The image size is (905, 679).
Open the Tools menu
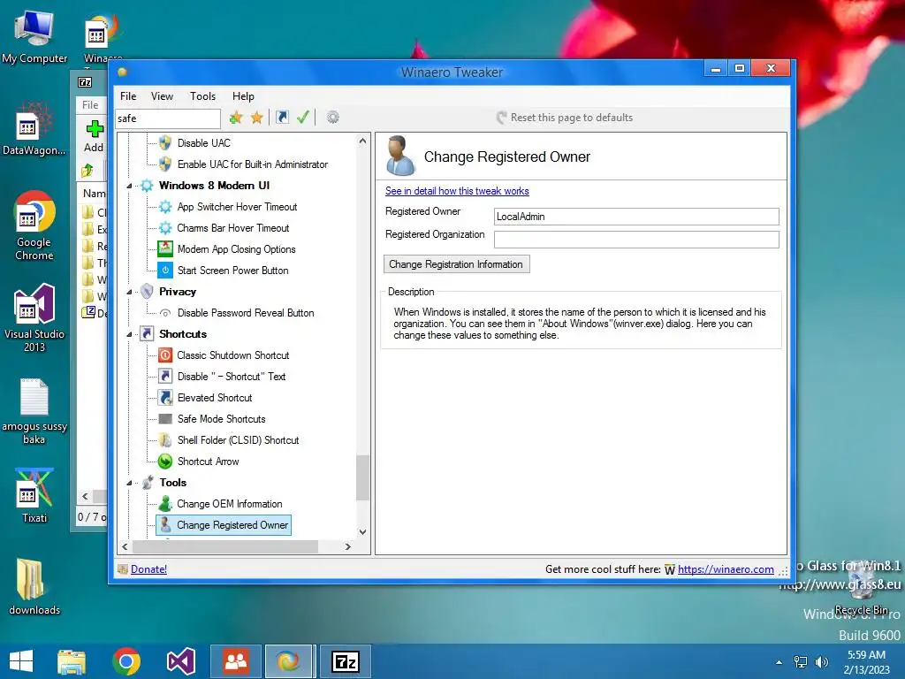[x=202, y=96]
